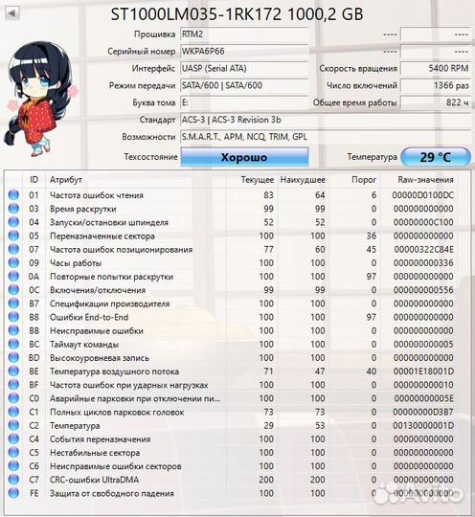Select the Ошибки End-to-End attribute text
The width and height of the screenshot is (475, 517).
tap(89, 317)
